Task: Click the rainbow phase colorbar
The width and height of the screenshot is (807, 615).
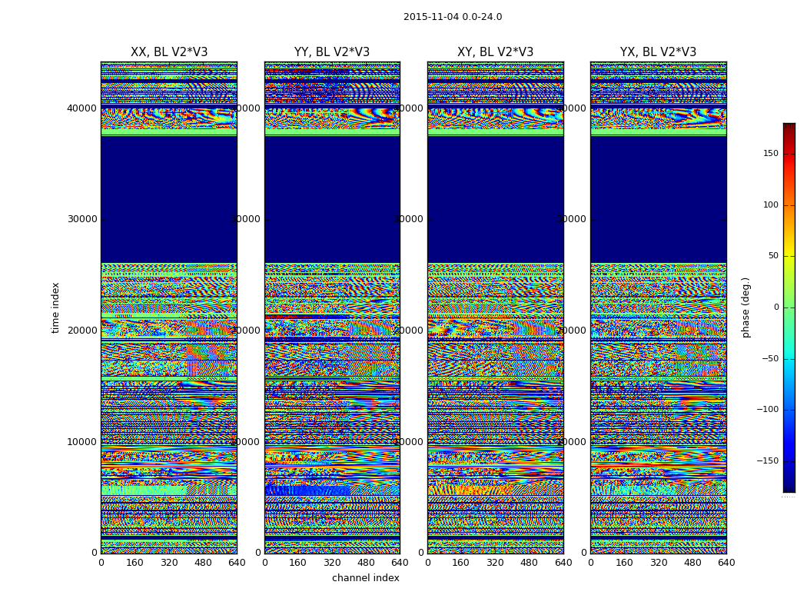Action: [x=789, y=307]
